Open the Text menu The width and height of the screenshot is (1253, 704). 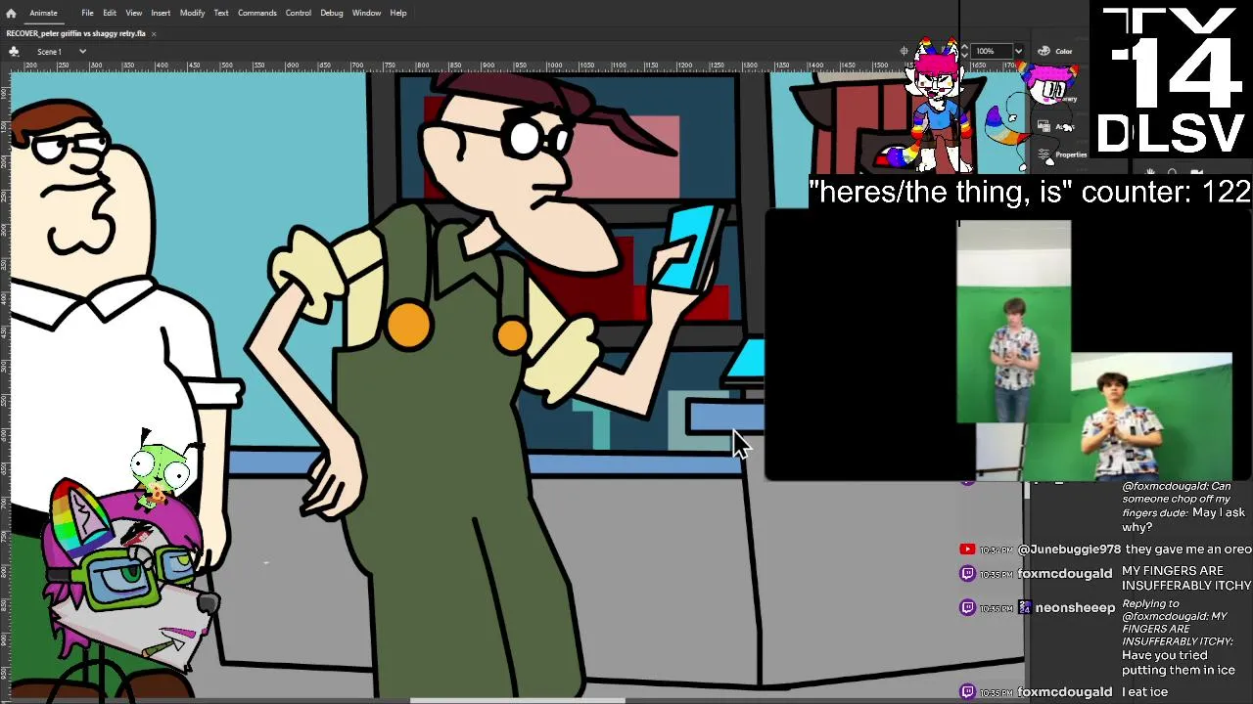point(221,13)
